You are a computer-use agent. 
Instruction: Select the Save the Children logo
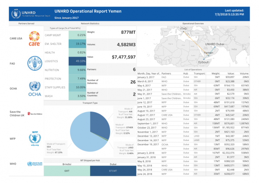click(35, 113)
